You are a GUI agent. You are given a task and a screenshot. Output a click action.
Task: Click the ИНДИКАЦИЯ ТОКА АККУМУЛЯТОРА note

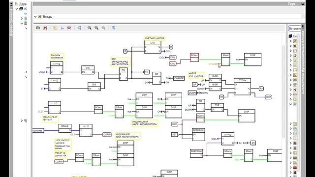coord(128,136)
